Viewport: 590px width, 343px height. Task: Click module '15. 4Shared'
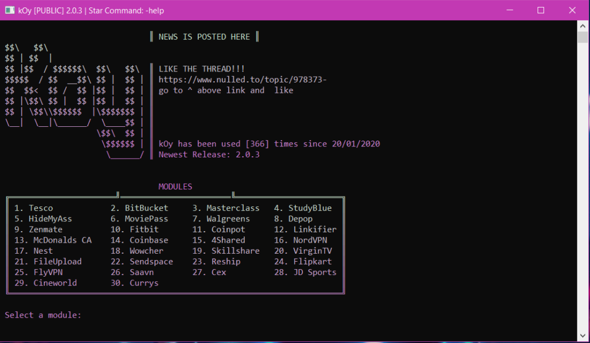pos(218,240)
